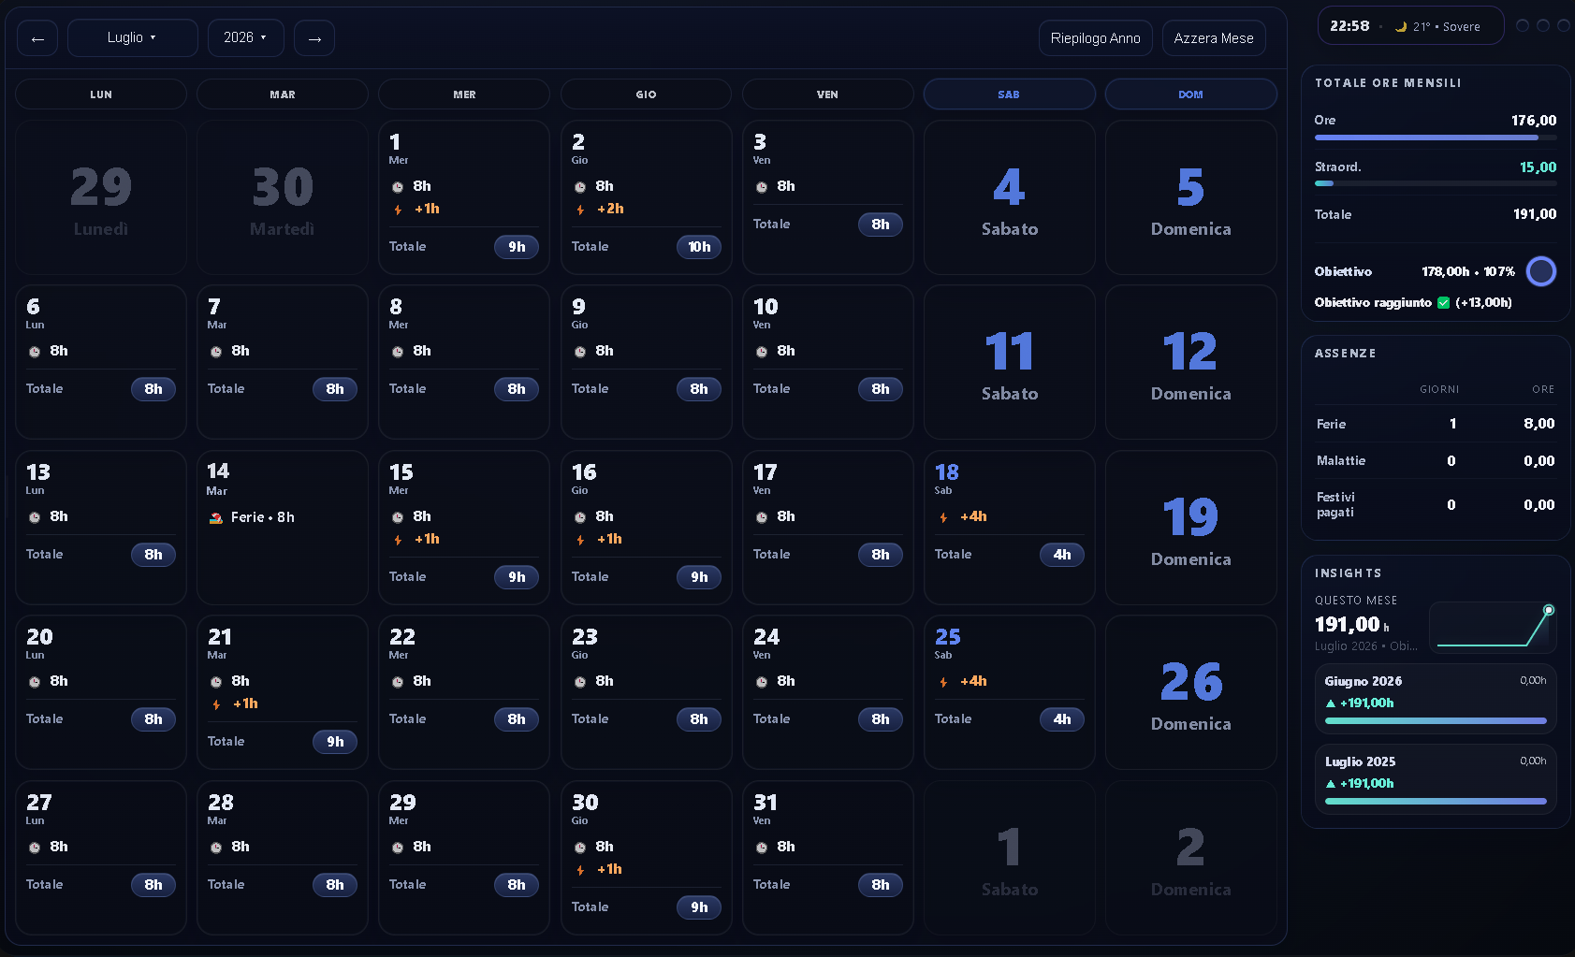
Task: Click clock icon on day 3
Action: click(762, 187)
